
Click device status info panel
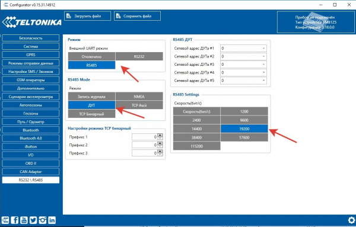coord(316,22)
